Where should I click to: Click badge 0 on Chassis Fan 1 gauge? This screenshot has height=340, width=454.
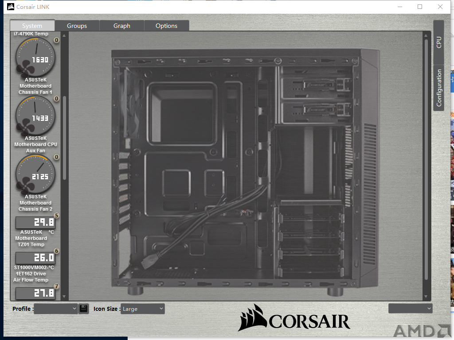click(56, 40)
